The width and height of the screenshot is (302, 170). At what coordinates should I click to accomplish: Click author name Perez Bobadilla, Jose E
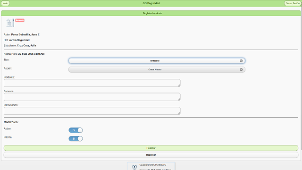(25, 34)
